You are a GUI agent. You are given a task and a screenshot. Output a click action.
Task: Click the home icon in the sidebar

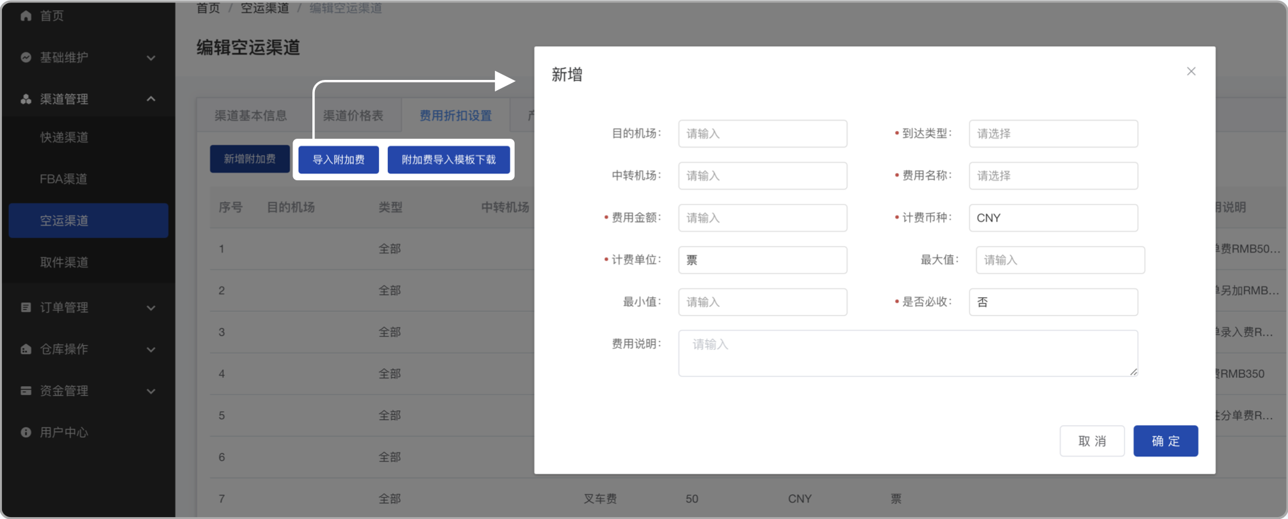click(26, 16)
